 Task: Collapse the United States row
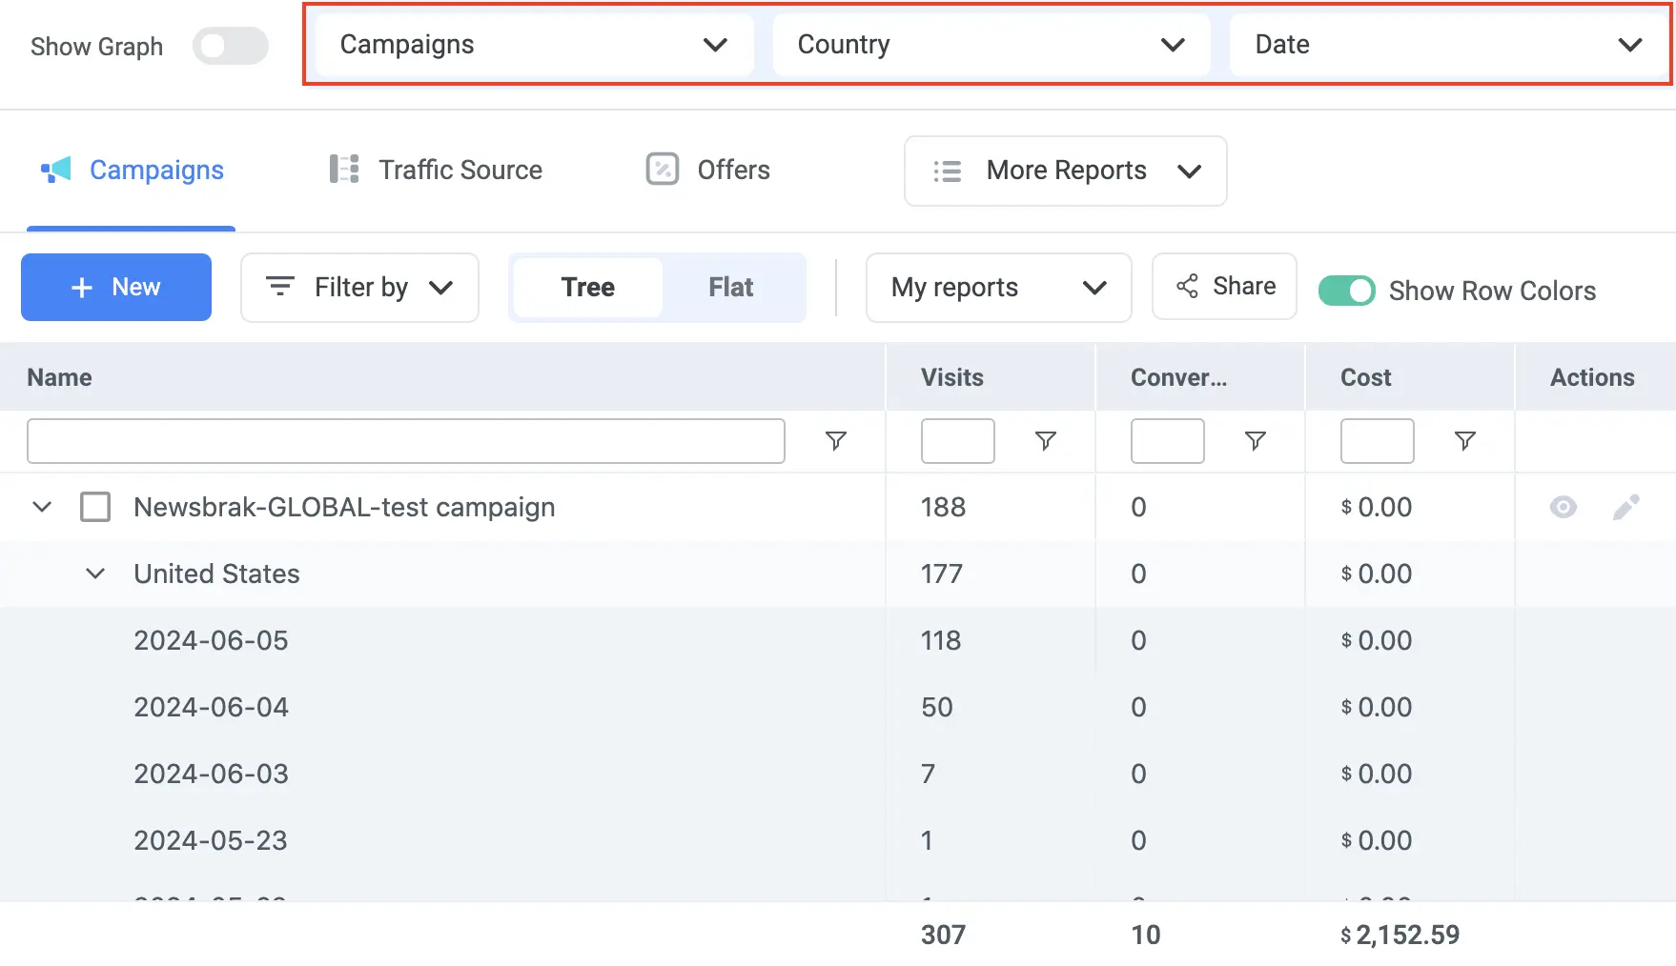(95, 574)
